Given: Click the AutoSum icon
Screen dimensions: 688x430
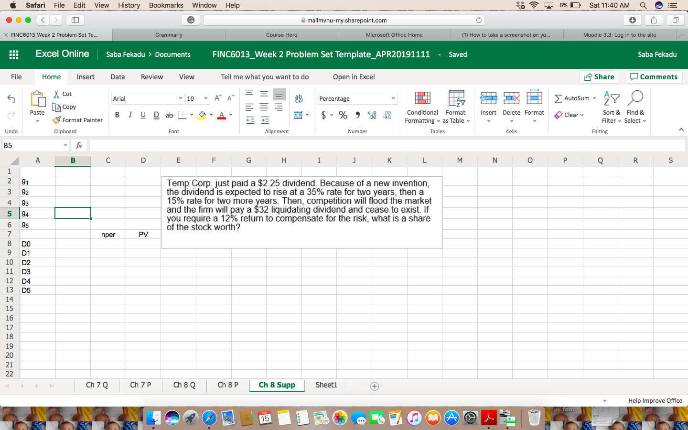Looking at the screenshot, I should pyautogui.click(x=572, y=98).
